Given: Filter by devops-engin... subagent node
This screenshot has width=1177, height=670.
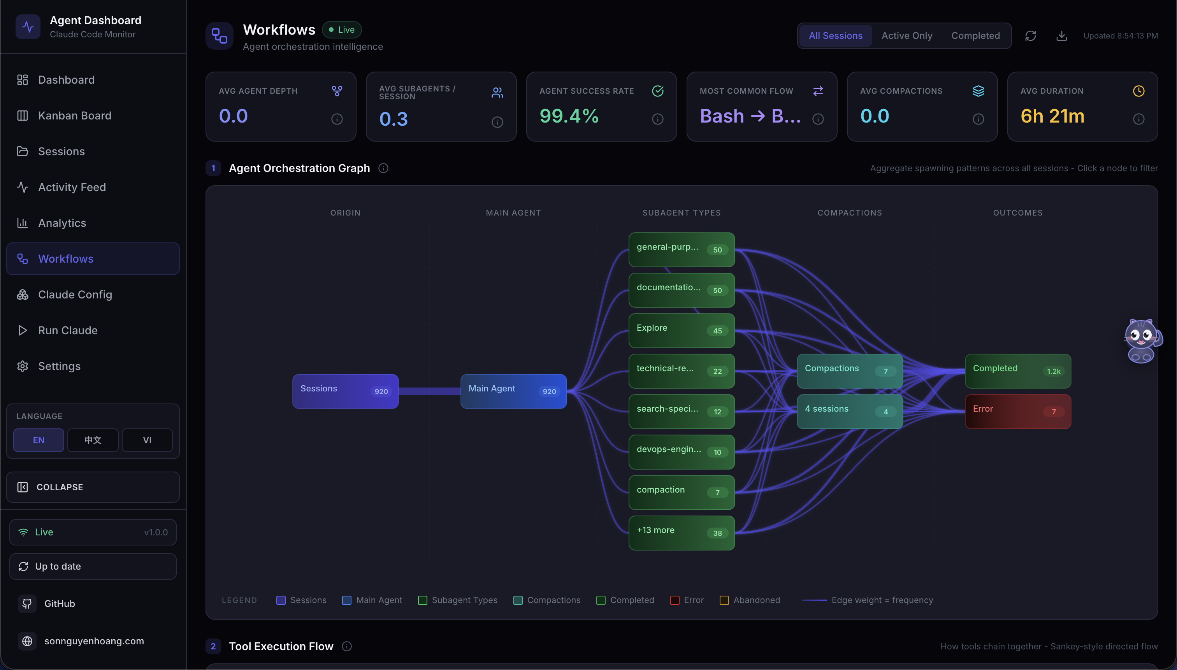Looking at the screenshot, I should (x=682, y=453).
